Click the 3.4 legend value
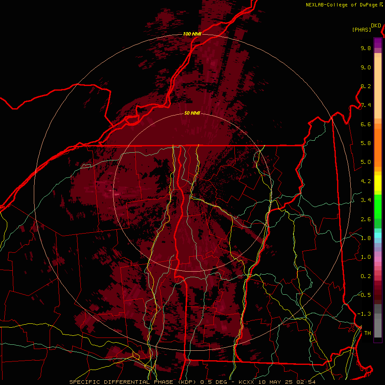Image resolution: width=385 pixels, height=385 pixels. click(x=366, y=200)
